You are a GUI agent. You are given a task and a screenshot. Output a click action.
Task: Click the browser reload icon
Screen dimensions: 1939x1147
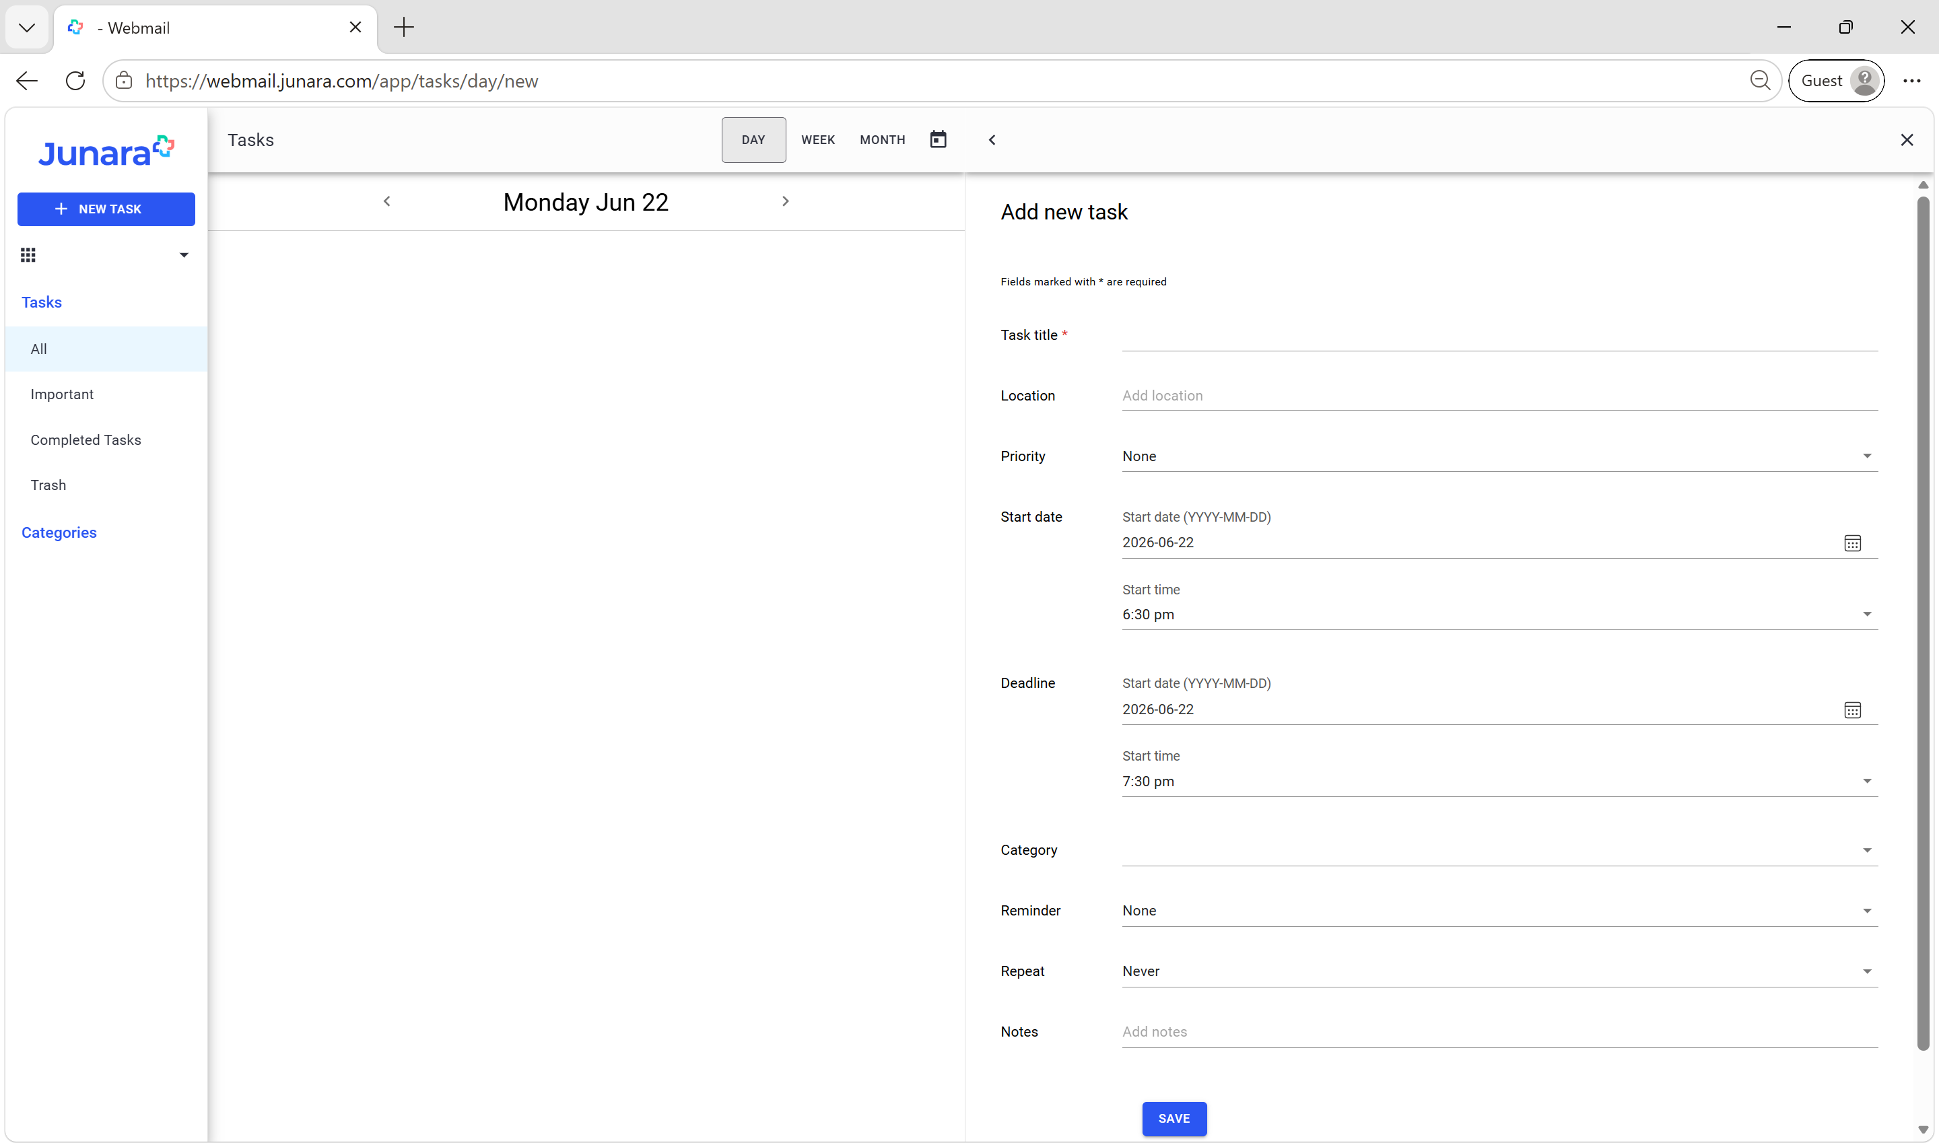point(75,81)
